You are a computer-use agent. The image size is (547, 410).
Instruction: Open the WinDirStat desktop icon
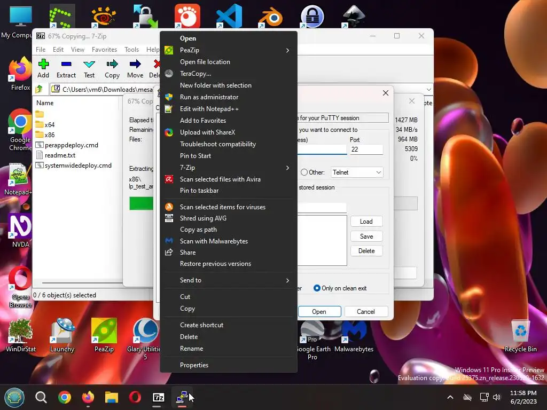(21, 335)
